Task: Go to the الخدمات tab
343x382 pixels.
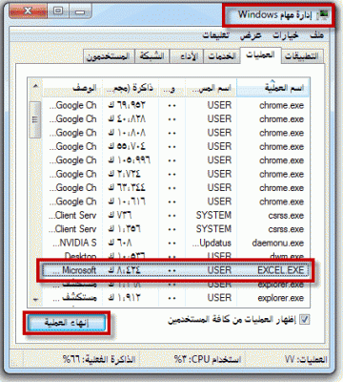Action: click(221, 56)
